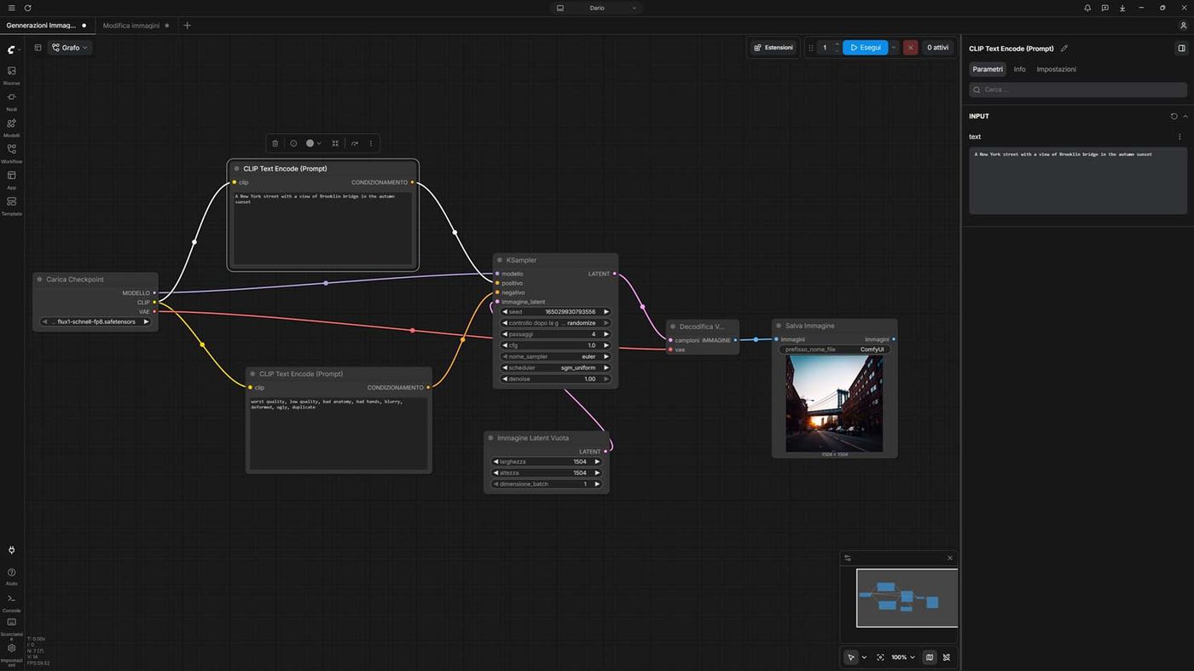
Task: Open the Estensioni button
Action: [774, 48]
